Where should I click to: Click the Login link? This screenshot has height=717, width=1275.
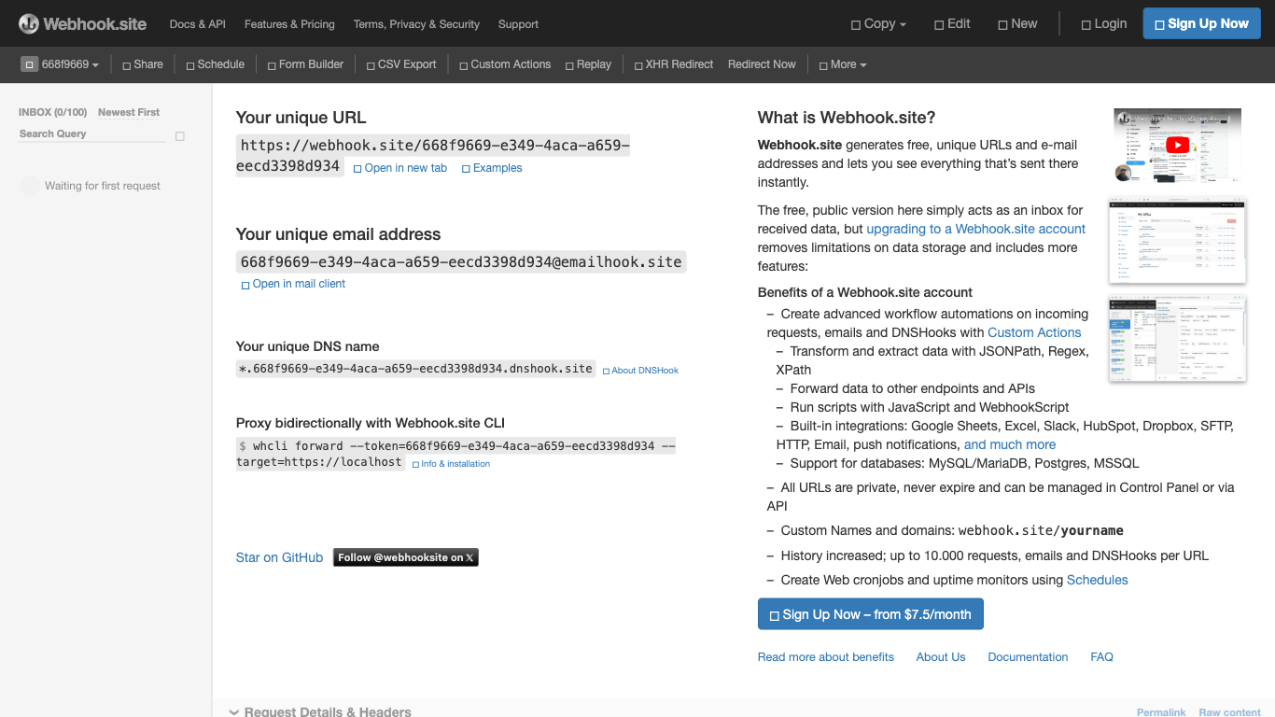point(1104,24)
